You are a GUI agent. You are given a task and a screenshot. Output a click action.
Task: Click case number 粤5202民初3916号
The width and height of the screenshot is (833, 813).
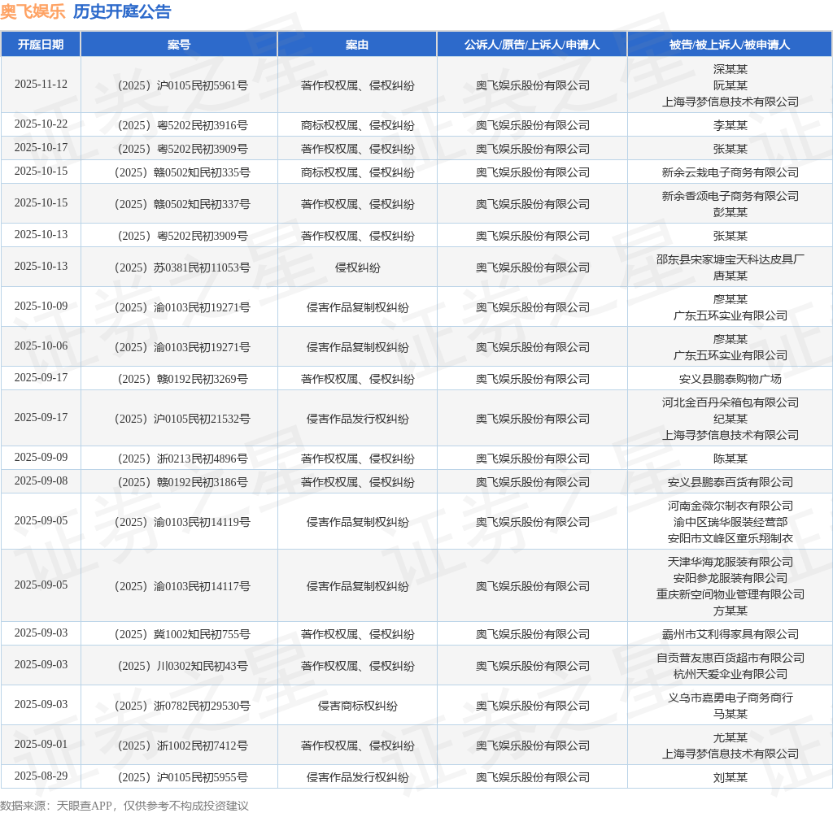[x=182, y=125]
